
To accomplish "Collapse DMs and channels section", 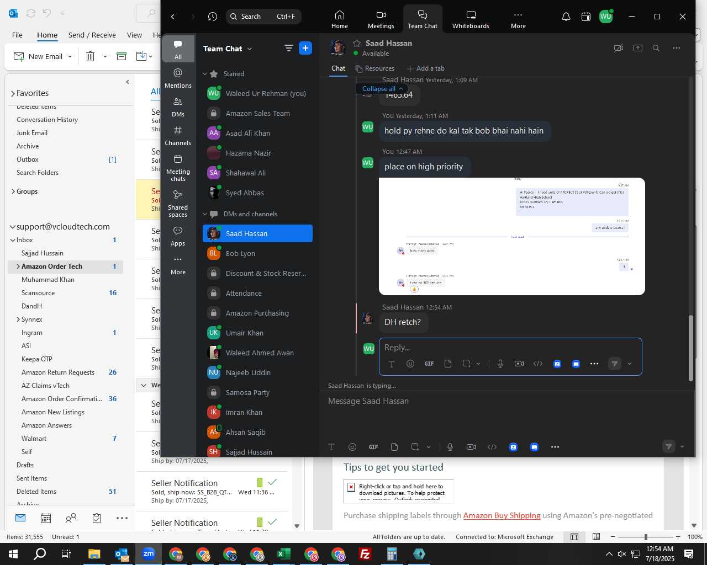I will click(x=205, y=214).
